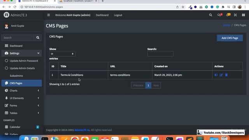This screenshot has height=140, width=249.
Task: Click the Home breadcrumb link
Action: [226, 25]
